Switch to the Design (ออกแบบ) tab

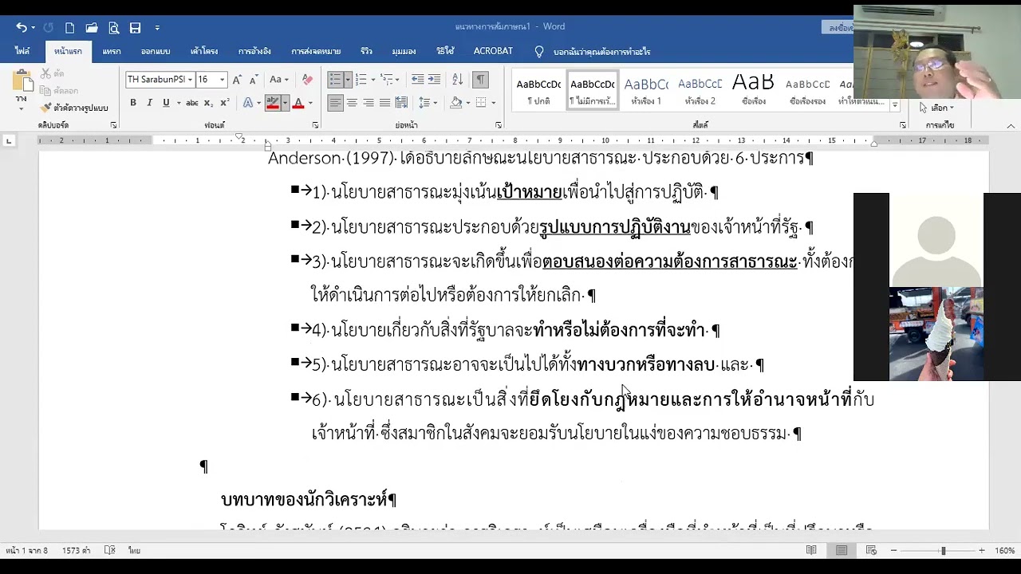click(x=156, y=51)
